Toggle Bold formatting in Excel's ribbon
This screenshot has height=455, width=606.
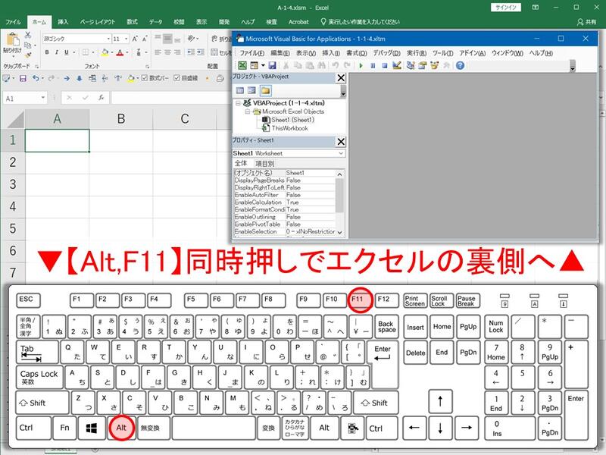click(x=47, y=52)
